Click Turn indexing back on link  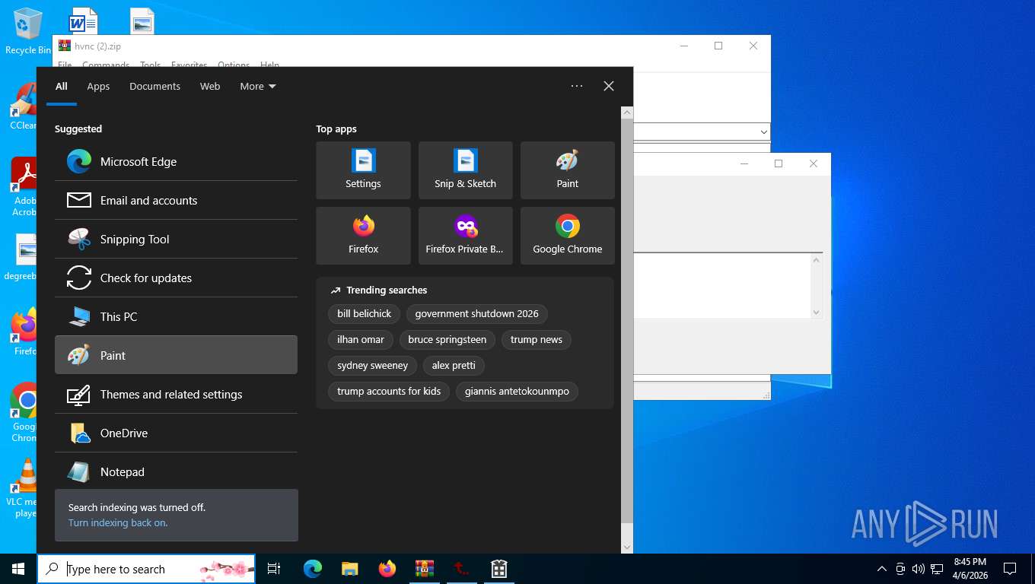pos(118,522)
